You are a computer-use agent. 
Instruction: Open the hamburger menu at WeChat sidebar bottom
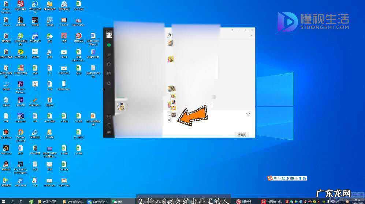pos(109,133)
